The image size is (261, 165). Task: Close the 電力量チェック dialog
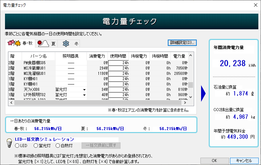tap(256, 5)
